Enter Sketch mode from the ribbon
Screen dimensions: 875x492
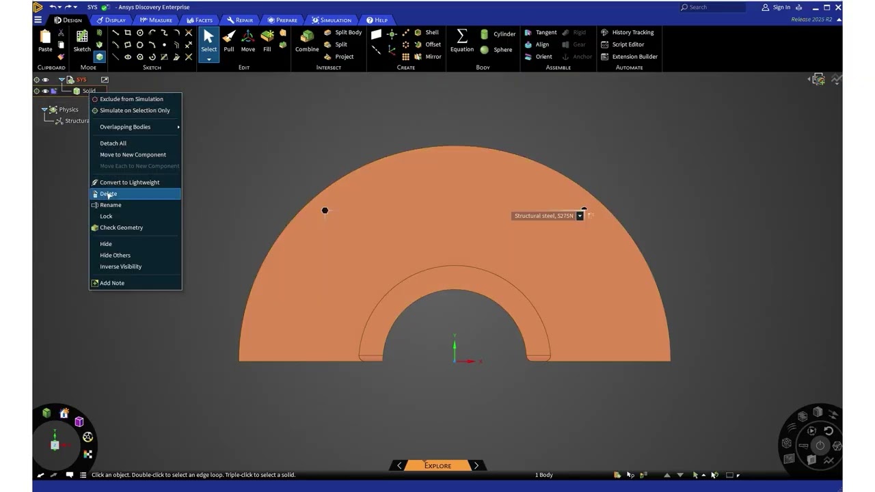pos(82,41)
